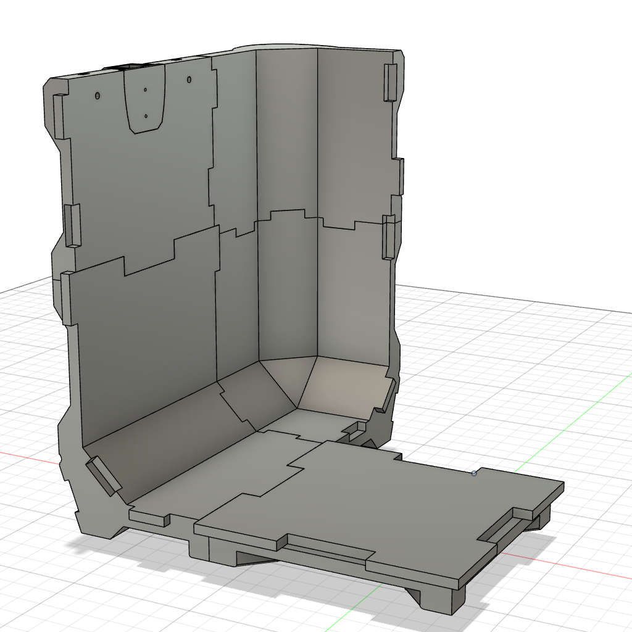
Task: Select the tapered recessed face on upper left wall
Action: pos(144,99)
